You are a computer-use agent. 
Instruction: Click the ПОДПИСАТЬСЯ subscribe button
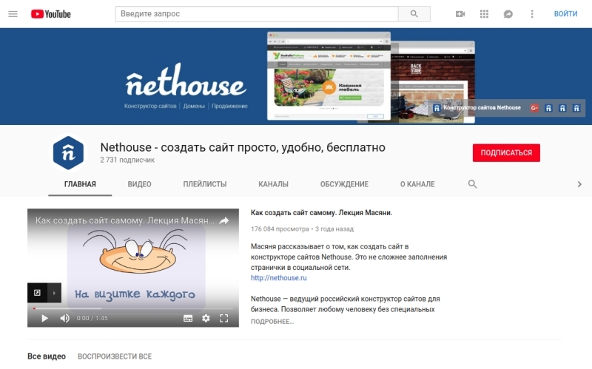[506, 153]
